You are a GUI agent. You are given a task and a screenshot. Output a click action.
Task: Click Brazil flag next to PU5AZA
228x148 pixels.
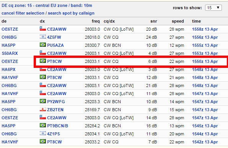(x=43, y=45)
